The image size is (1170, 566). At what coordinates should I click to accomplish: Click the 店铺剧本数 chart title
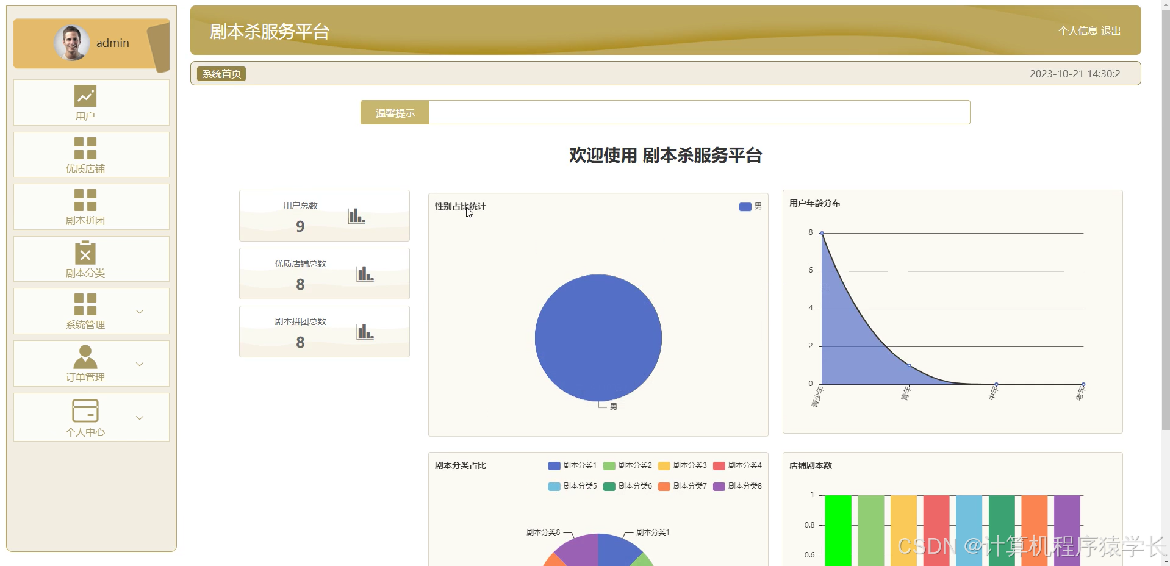810,466
